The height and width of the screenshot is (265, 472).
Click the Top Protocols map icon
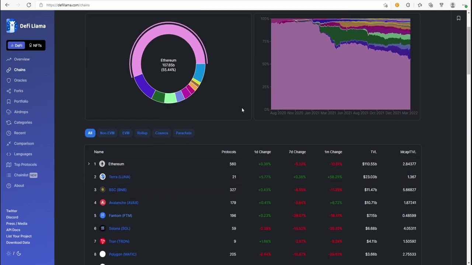9,165
